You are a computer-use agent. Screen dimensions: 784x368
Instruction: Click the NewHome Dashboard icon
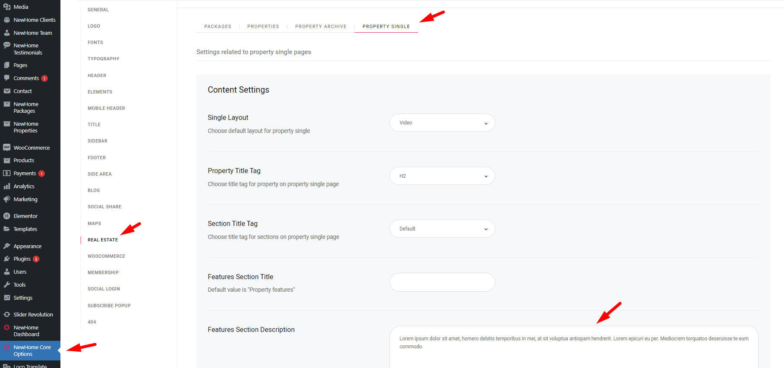tap(7, 327)
